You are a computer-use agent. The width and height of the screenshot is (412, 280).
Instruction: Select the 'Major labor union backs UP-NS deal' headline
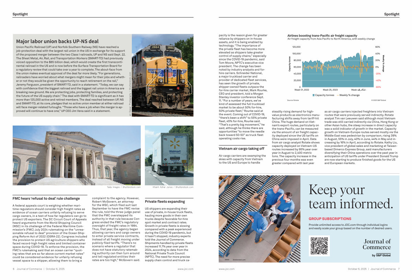coord(57,41)
